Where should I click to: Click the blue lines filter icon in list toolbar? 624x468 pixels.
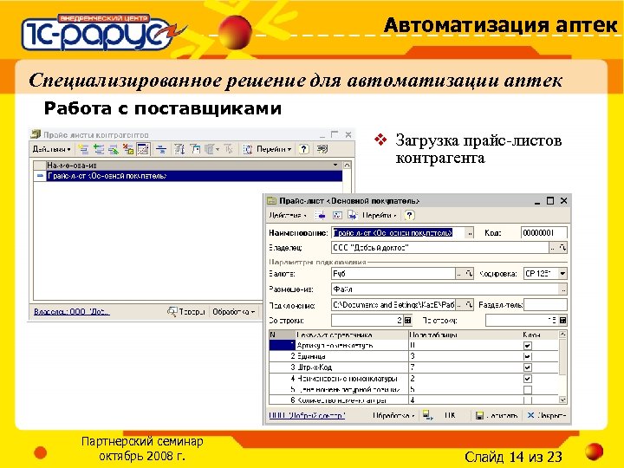161,149
